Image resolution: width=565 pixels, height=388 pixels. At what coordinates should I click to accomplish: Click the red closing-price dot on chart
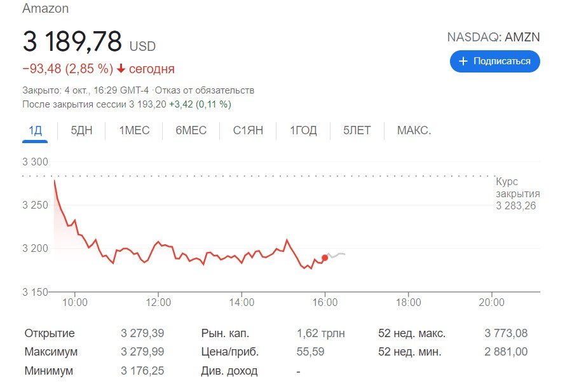coord(325,258)
